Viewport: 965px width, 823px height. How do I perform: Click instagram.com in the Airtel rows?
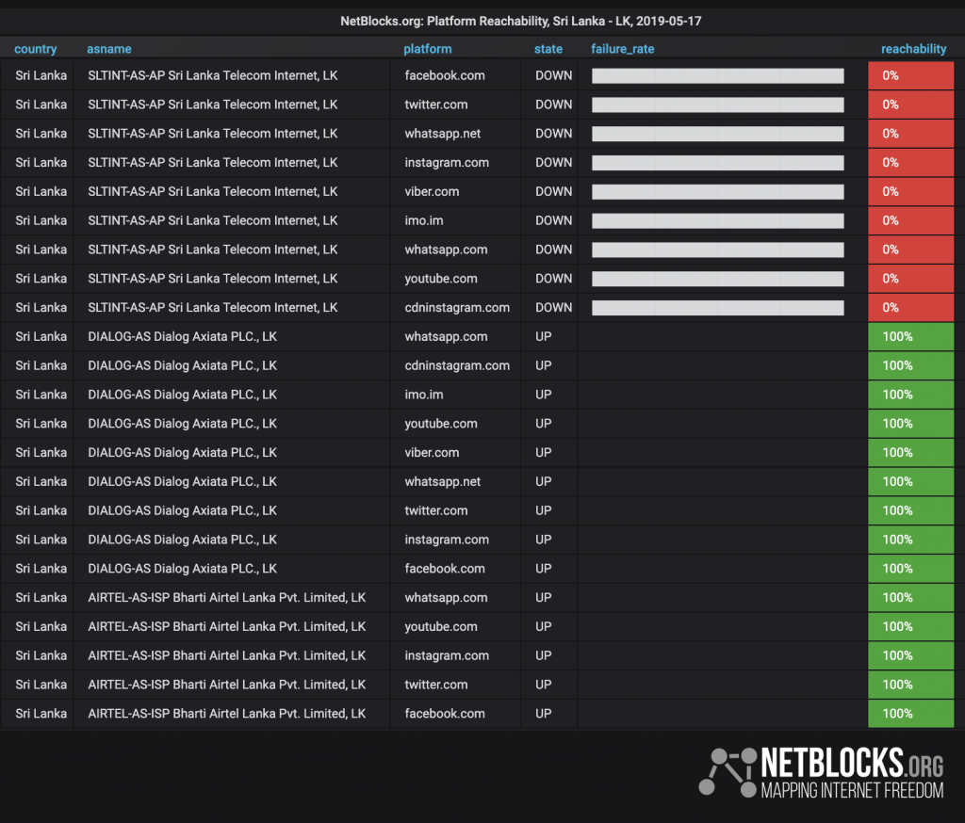coord(447,655)
